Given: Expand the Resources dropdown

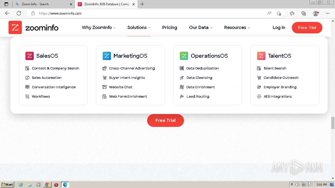Looking at the screenshot, I should 237,27.
